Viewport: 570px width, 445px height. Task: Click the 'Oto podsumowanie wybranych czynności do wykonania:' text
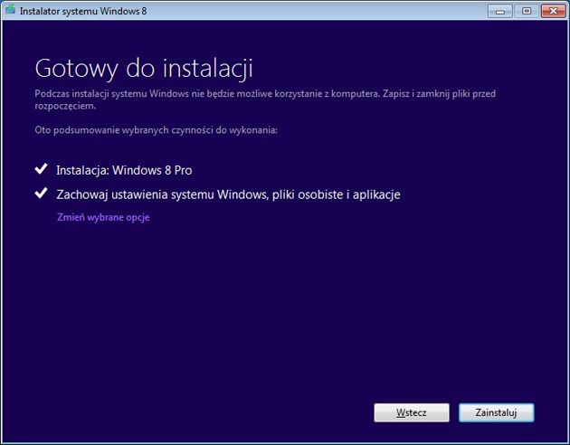coord(156,130)
